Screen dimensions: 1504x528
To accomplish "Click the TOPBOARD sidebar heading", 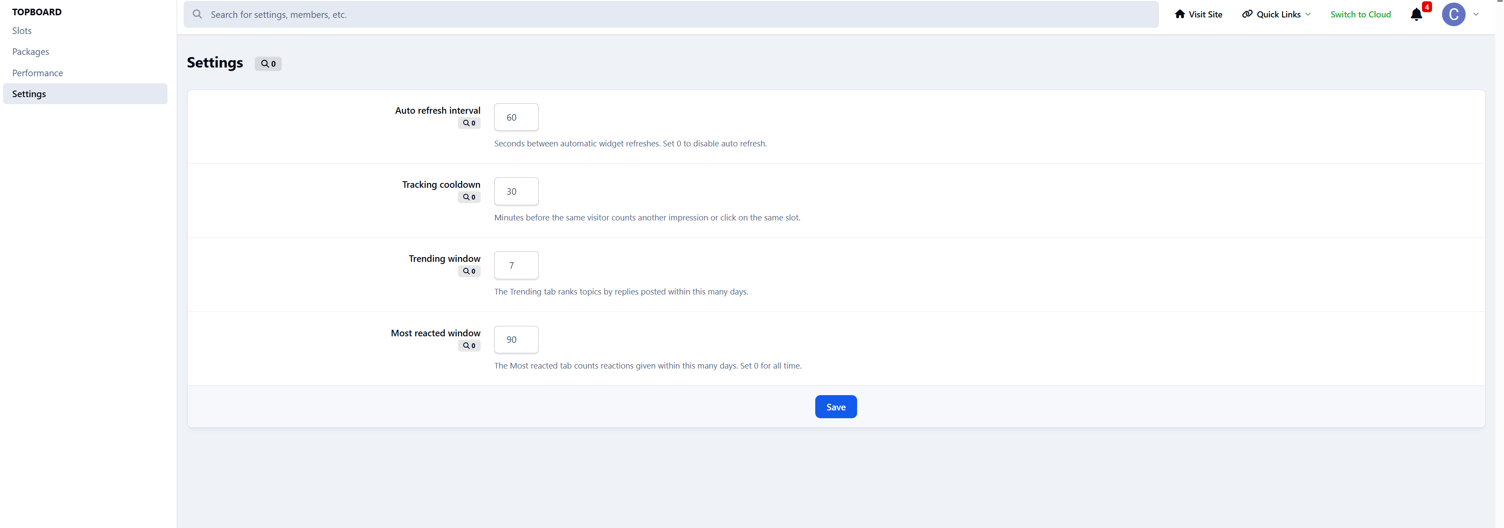I will 37,12.
